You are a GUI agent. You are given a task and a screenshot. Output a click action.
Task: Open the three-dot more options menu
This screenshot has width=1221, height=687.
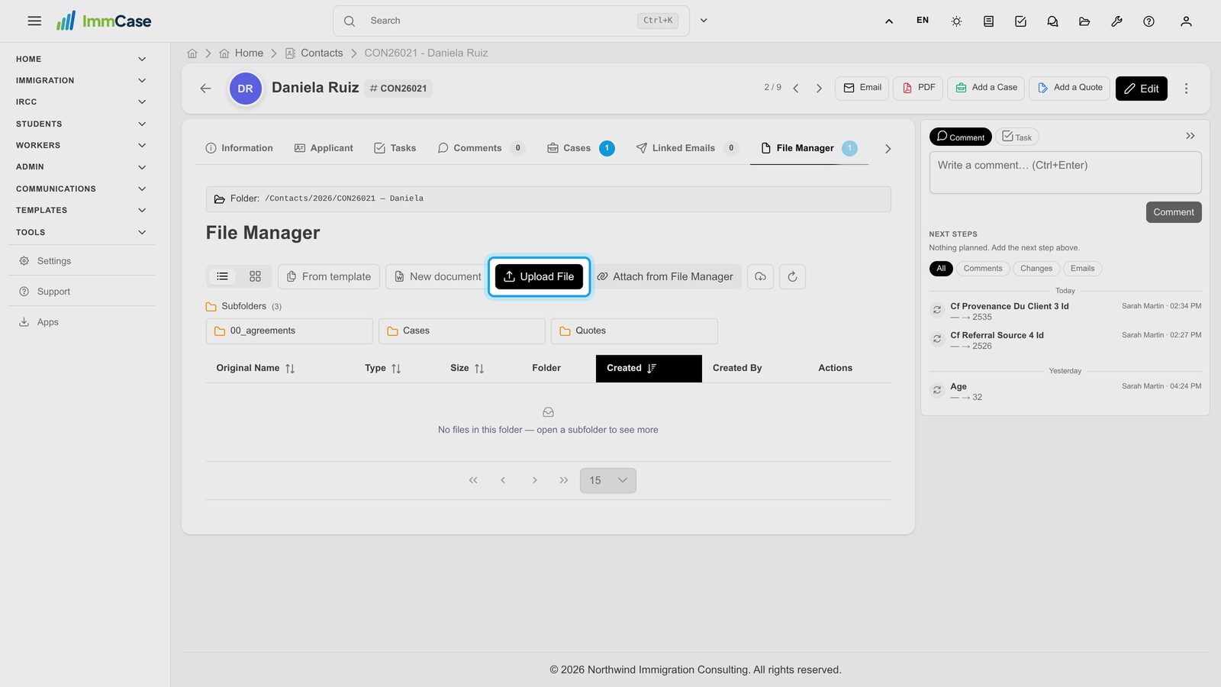point(1186,89)
